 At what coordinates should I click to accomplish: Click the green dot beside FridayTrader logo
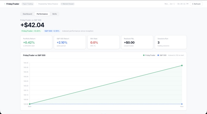point(5,4)
